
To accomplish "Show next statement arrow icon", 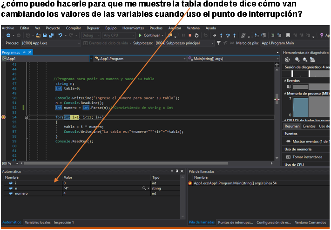I will [x=214, y=35].
